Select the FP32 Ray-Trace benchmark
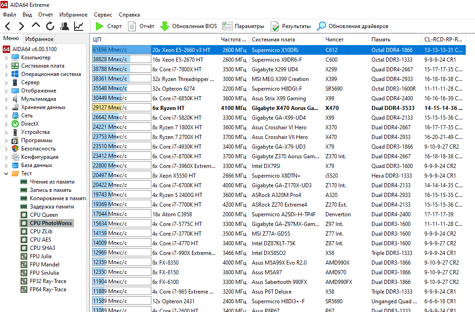The height and width of the screenshot is (312, 475). pyautogui.click(x=48, y=281)
